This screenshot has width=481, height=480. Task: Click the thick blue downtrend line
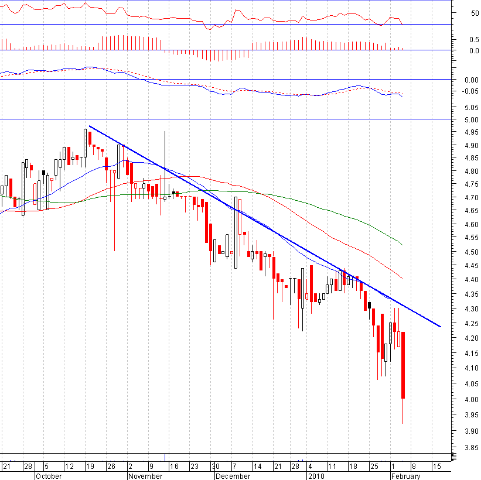(x=265, y=226)
